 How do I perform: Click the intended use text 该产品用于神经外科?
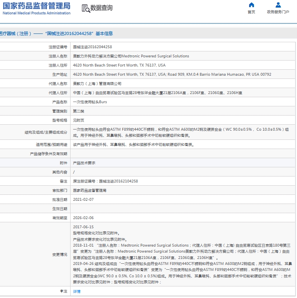pyautogui.click(x=134, y=145)
